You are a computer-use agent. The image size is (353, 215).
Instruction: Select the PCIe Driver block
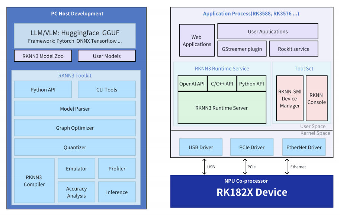252,147
